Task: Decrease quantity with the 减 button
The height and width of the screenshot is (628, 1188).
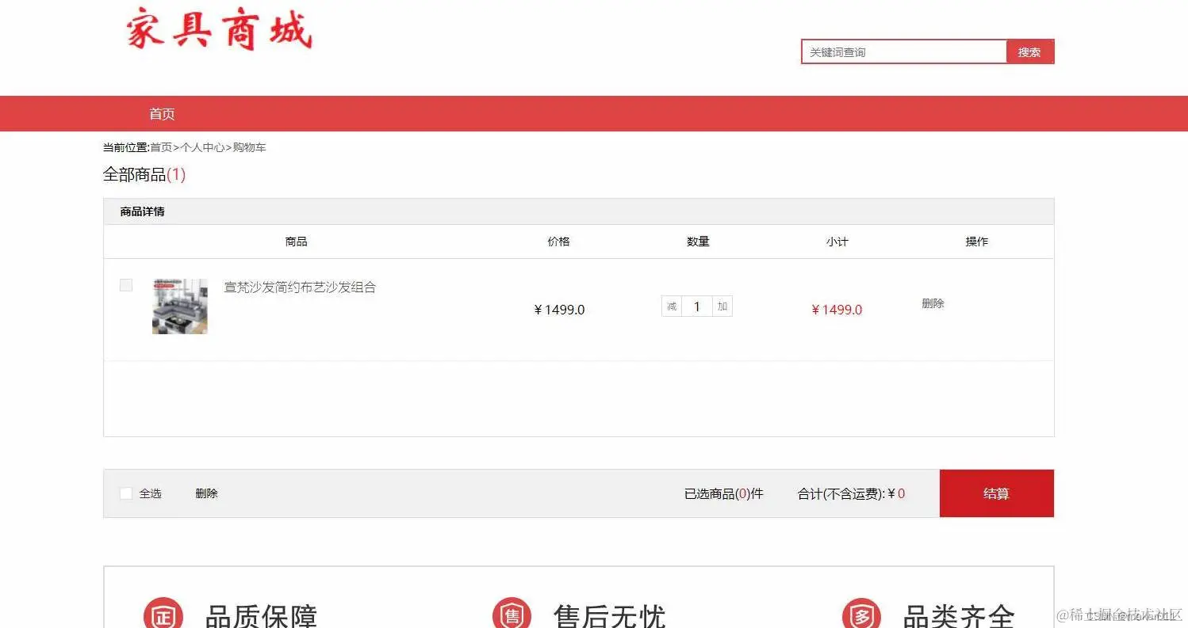Action: pyautogui.click(x=672, y=306)
